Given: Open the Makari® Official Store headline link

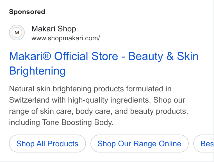Looking at the screenshot, I should tap(104, 63).
